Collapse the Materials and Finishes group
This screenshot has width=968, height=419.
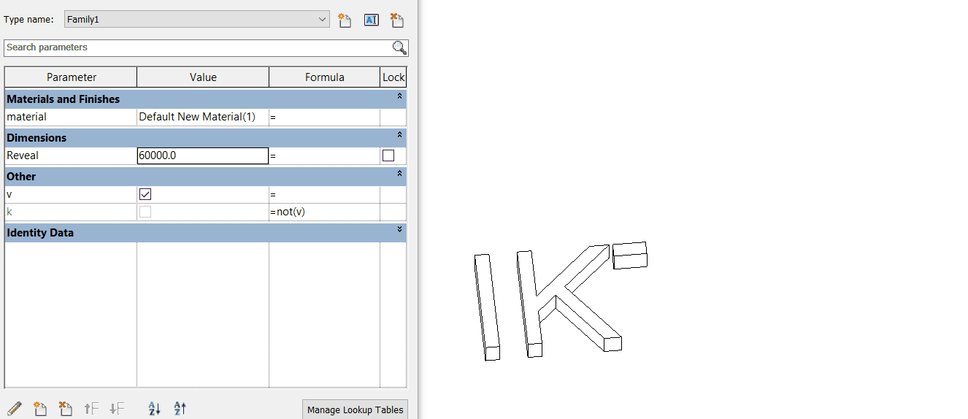(x=399, y=96)
